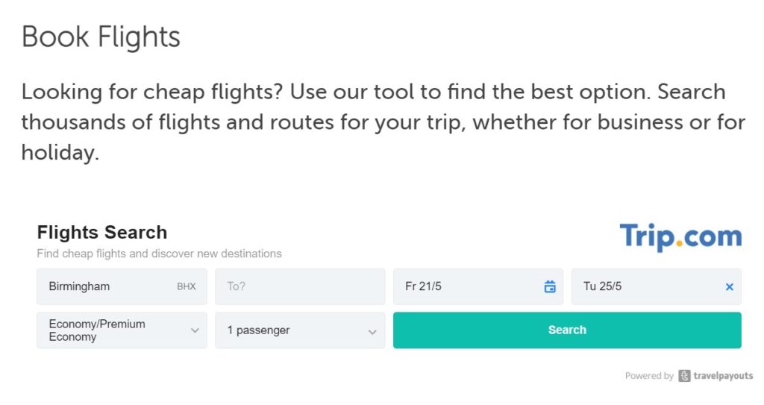Image resolution: width=764 pixels, height=405 pixels.
Task: Clear the return date with the X icon
Action: pos(729,287)
